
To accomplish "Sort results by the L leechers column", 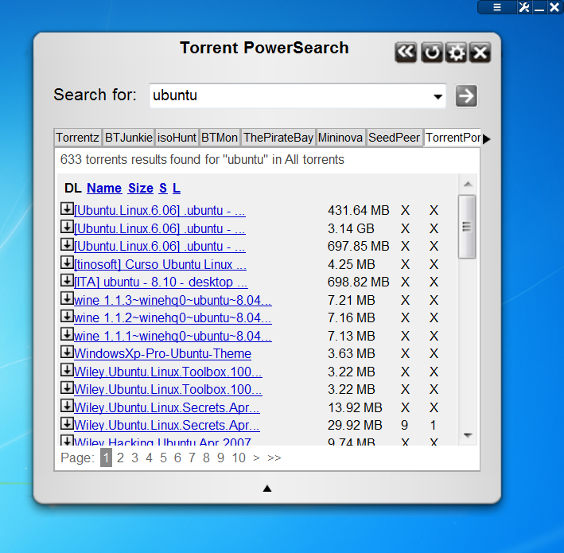I will coord(177,188).
